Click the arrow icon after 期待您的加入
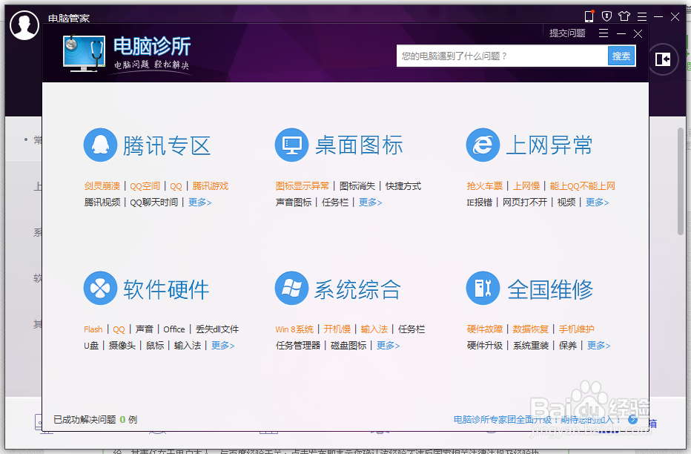691x454 pixels. tap(633, 420)
